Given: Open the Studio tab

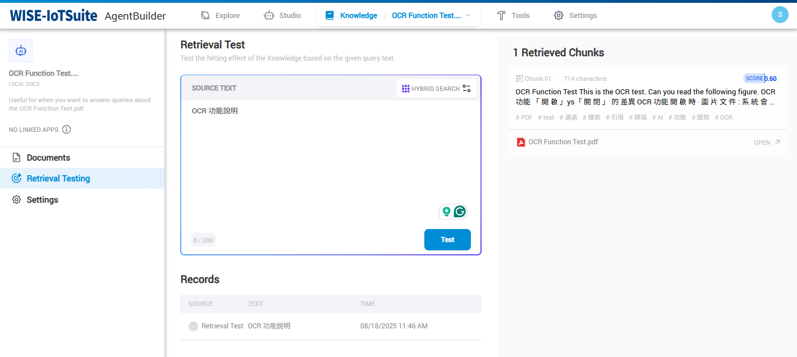Looking at the screenshot, I should 282,16.
